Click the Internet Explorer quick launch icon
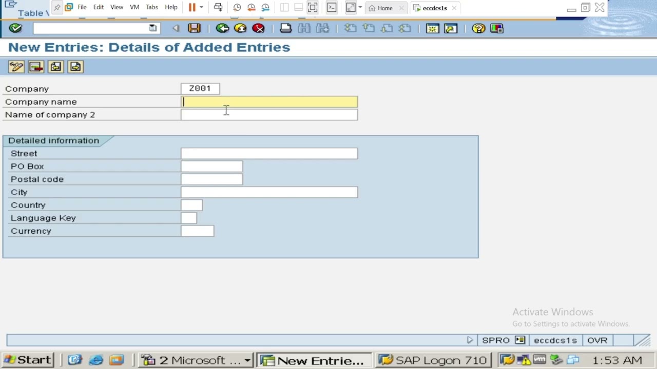657x369 pixels. 96,360
